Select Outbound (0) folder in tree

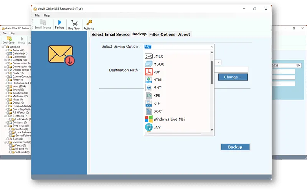(22, 152)
